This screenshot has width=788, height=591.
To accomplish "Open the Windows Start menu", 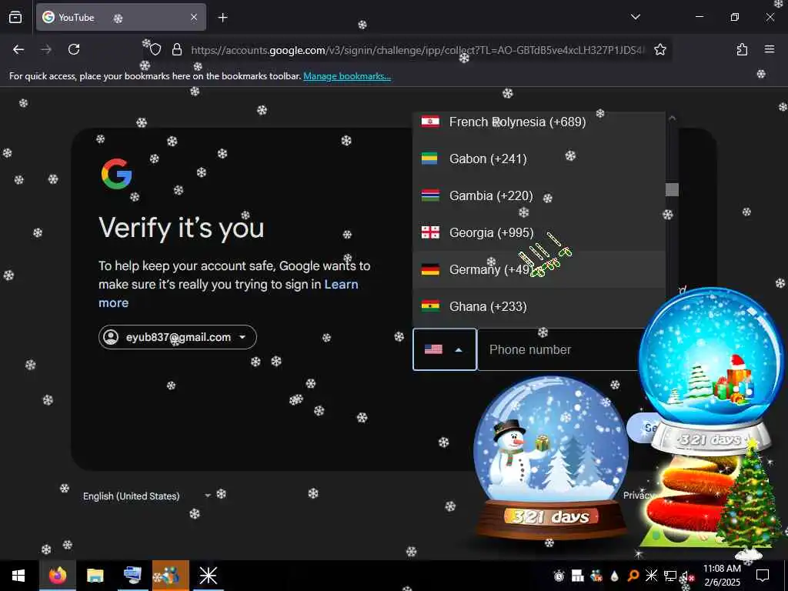I will point(18,576).
